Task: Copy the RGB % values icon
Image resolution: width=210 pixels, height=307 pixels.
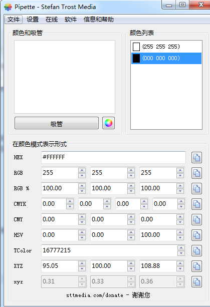Action: [196, 188]
